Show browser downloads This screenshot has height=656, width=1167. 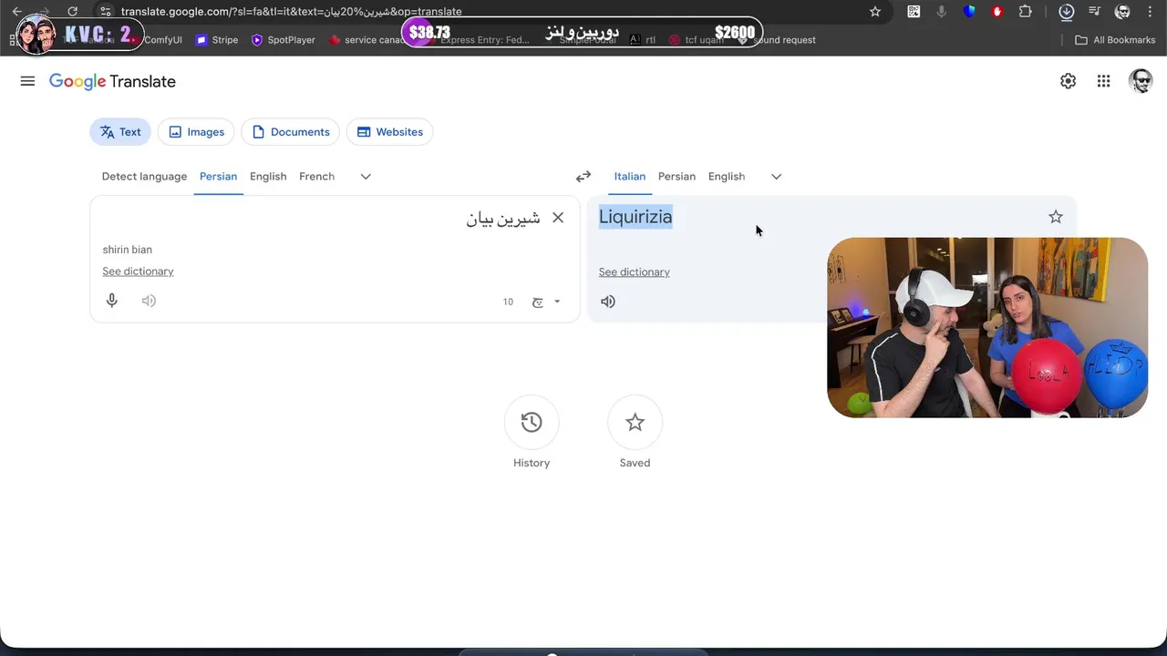(x=1067, y=12)
